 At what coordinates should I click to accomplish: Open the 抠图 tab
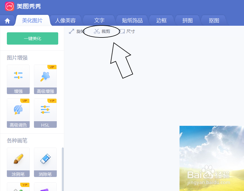click(214, 20)
